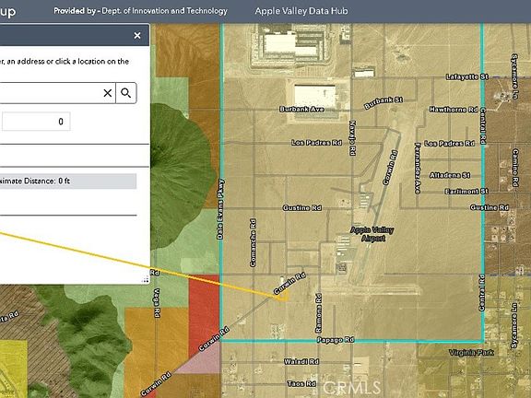531x398 pixels.
Task: Click the Earlimont St label
Action: [466, 192]
